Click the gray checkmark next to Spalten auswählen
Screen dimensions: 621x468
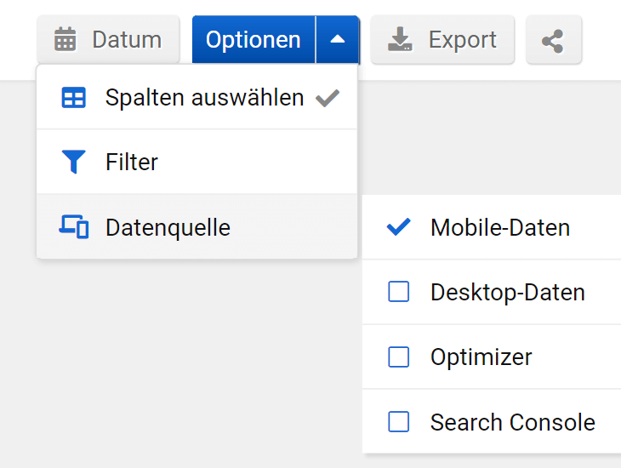(x=328, y=98)
